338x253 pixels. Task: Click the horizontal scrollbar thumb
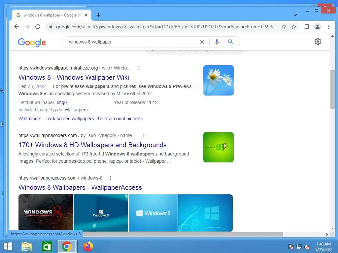click(x=183, y=234)
